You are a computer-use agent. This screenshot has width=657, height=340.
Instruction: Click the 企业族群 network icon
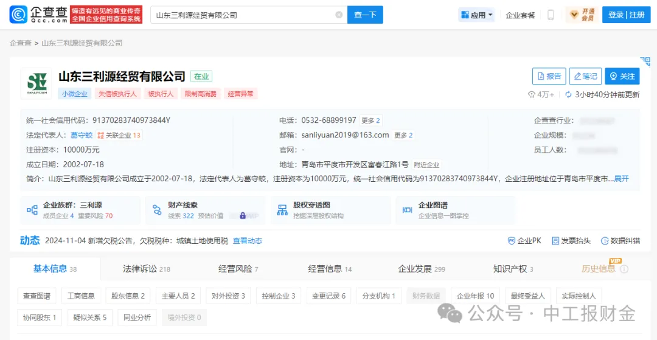pyautogui.click(x=32, y=210)
